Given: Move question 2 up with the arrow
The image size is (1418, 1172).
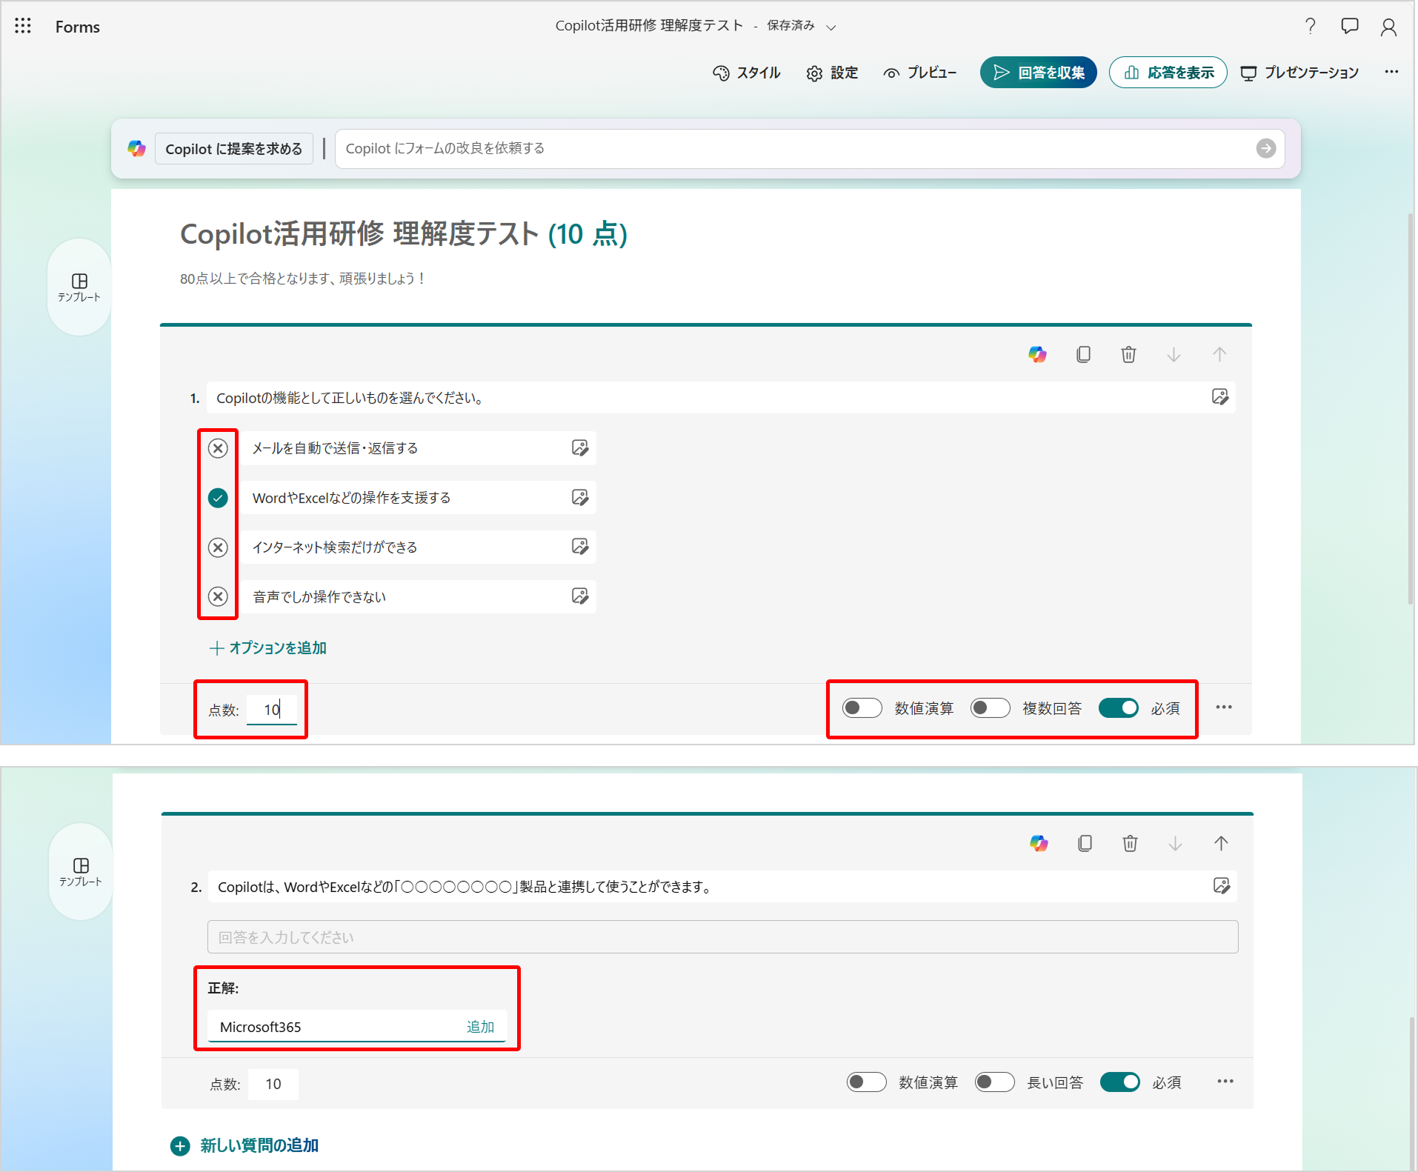Looking at the screenshot, I should click(1220, 843).
